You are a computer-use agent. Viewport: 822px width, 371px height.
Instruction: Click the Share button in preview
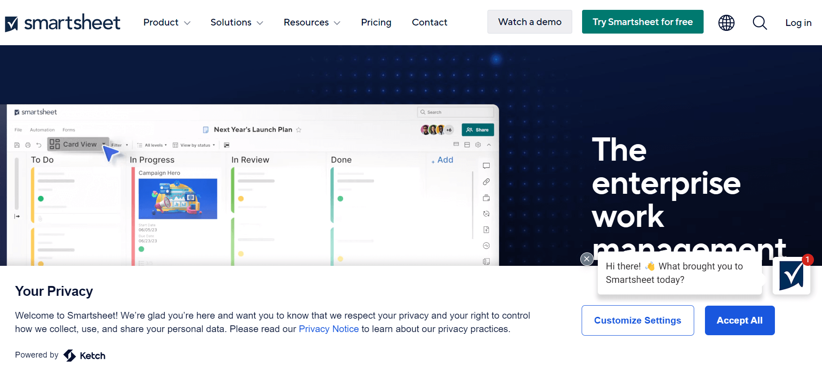tap(478, 130)
